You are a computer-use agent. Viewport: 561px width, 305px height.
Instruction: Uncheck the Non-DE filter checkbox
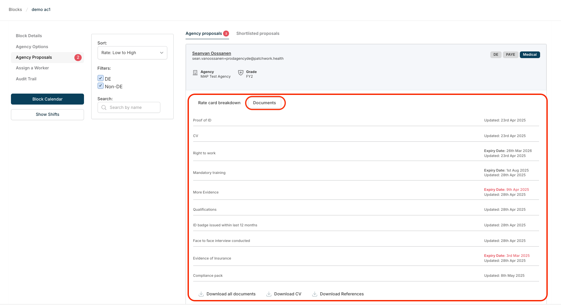pos(101,86)
